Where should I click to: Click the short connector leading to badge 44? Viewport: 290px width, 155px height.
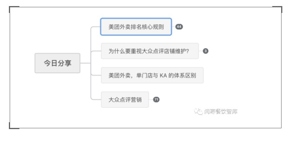[174, 27]
